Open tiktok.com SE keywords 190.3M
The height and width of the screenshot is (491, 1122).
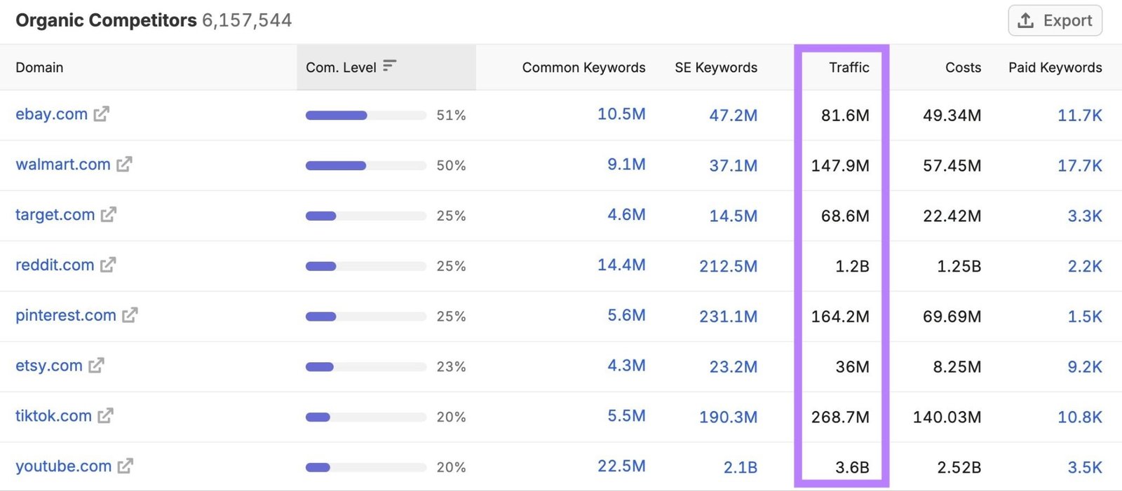(x=728, y=417)
